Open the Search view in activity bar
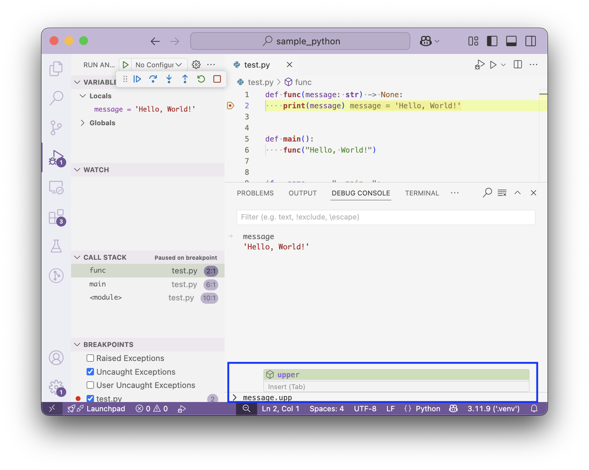Screen dimensions: 589x470 [56, 98]
